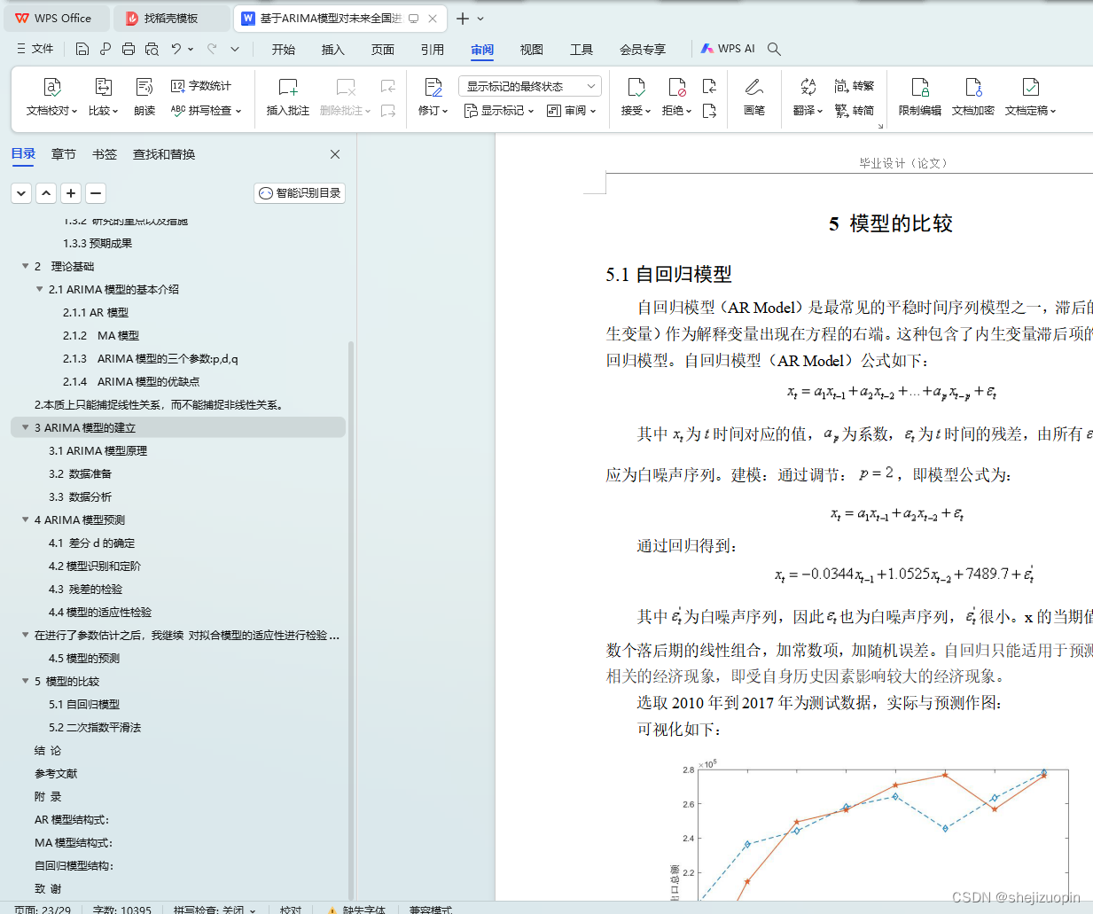Image resolution: width=1093 pixels, height=914 pixels.
Task: Click the Print icon in quick access bar
Action: [129, 49]
